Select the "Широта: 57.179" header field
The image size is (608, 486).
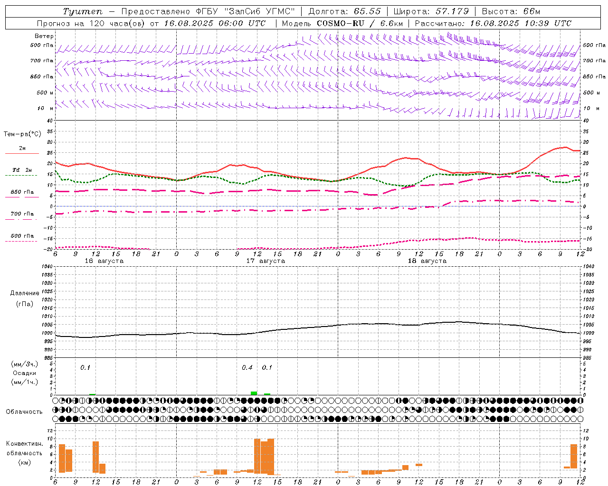[x=431, y=11]
